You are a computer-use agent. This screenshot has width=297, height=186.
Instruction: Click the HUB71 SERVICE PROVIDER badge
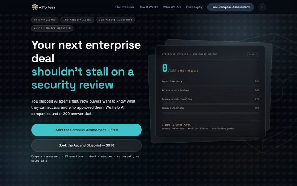(52, 29)
